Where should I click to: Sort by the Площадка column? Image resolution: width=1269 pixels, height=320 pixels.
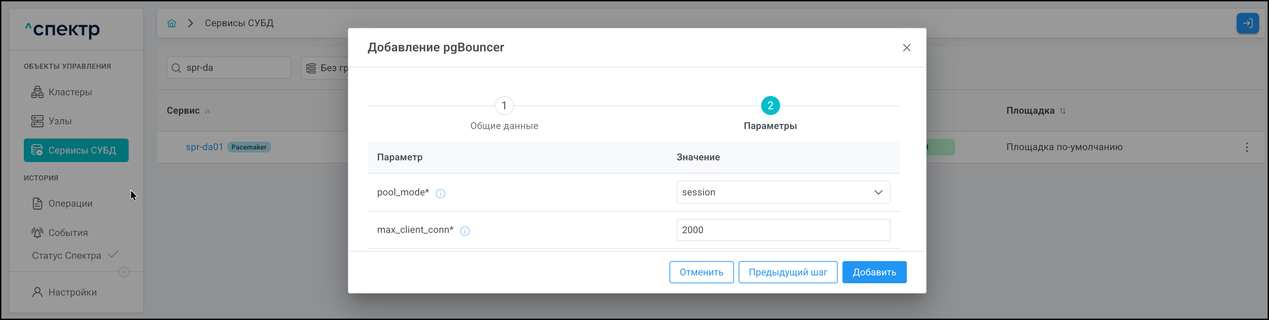1063,111
